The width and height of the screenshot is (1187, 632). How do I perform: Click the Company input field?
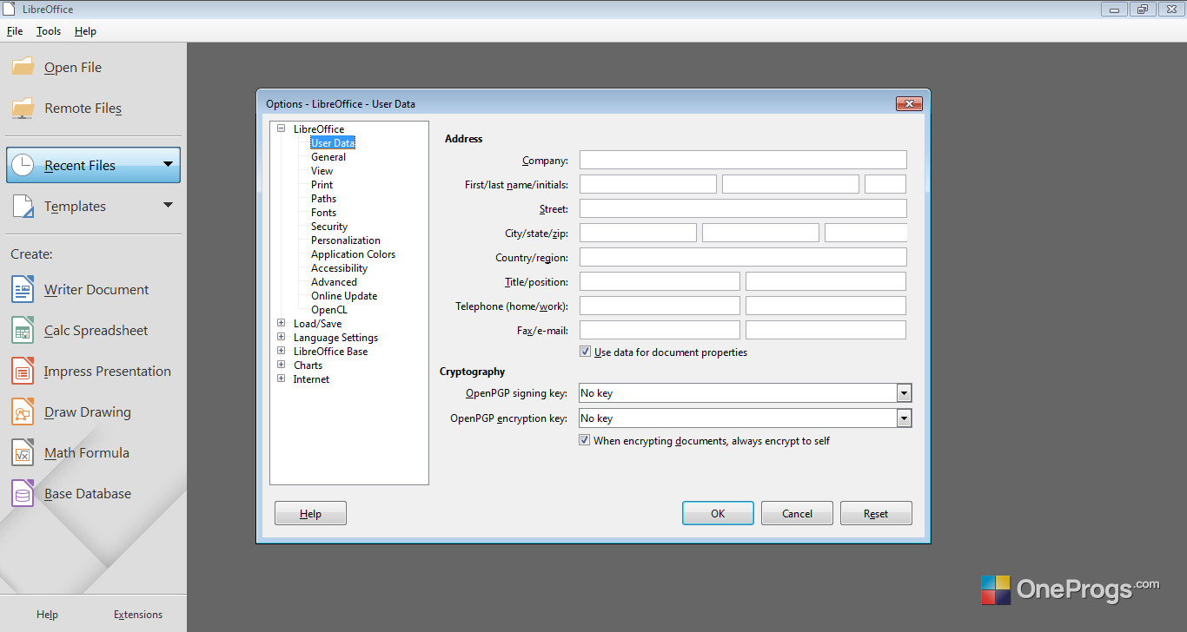[x=743, y=160]
